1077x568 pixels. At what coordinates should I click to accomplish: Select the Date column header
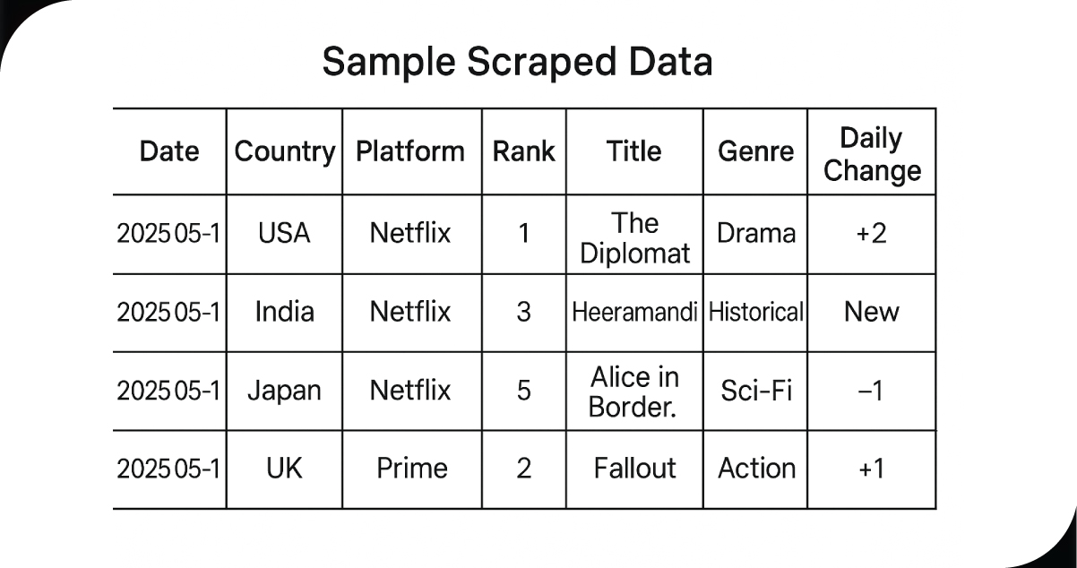169,151
